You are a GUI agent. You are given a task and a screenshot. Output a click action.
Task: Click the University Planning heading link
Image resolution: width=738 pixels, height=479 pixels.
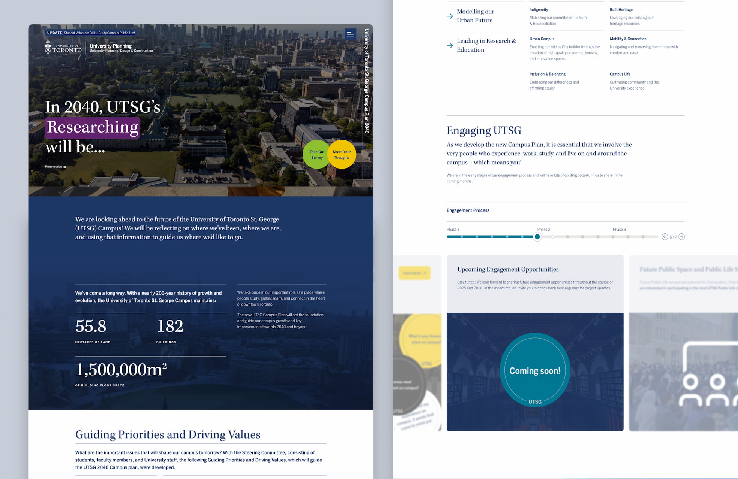click(111, 46)
